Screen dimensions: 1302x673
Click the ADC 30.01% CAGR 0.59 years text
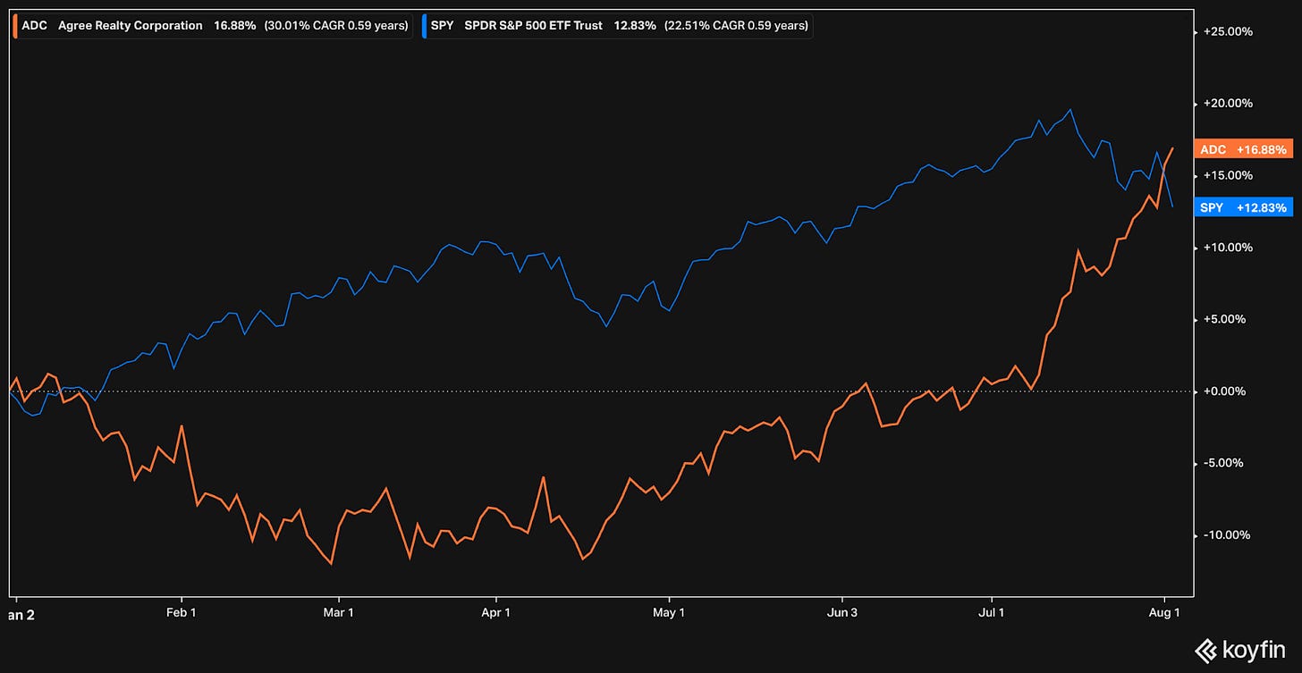(x=336, y=26)
